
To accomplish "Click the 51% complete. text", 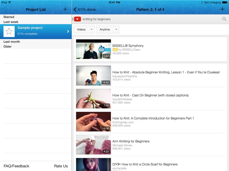I will point(28,34).
